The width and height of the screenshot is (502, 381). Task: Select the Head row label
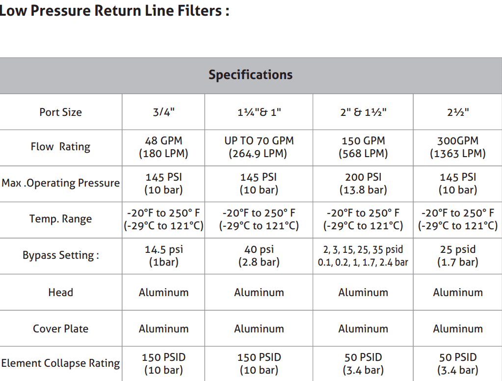[x=60, y=292]
